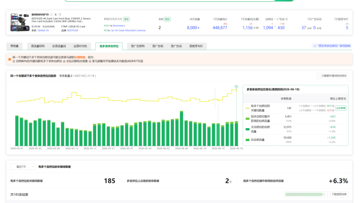This screenshot has width=360, height=203.
Task: Click the copy icon next to ASIN B098WVKF19
Action: (60, 15)
